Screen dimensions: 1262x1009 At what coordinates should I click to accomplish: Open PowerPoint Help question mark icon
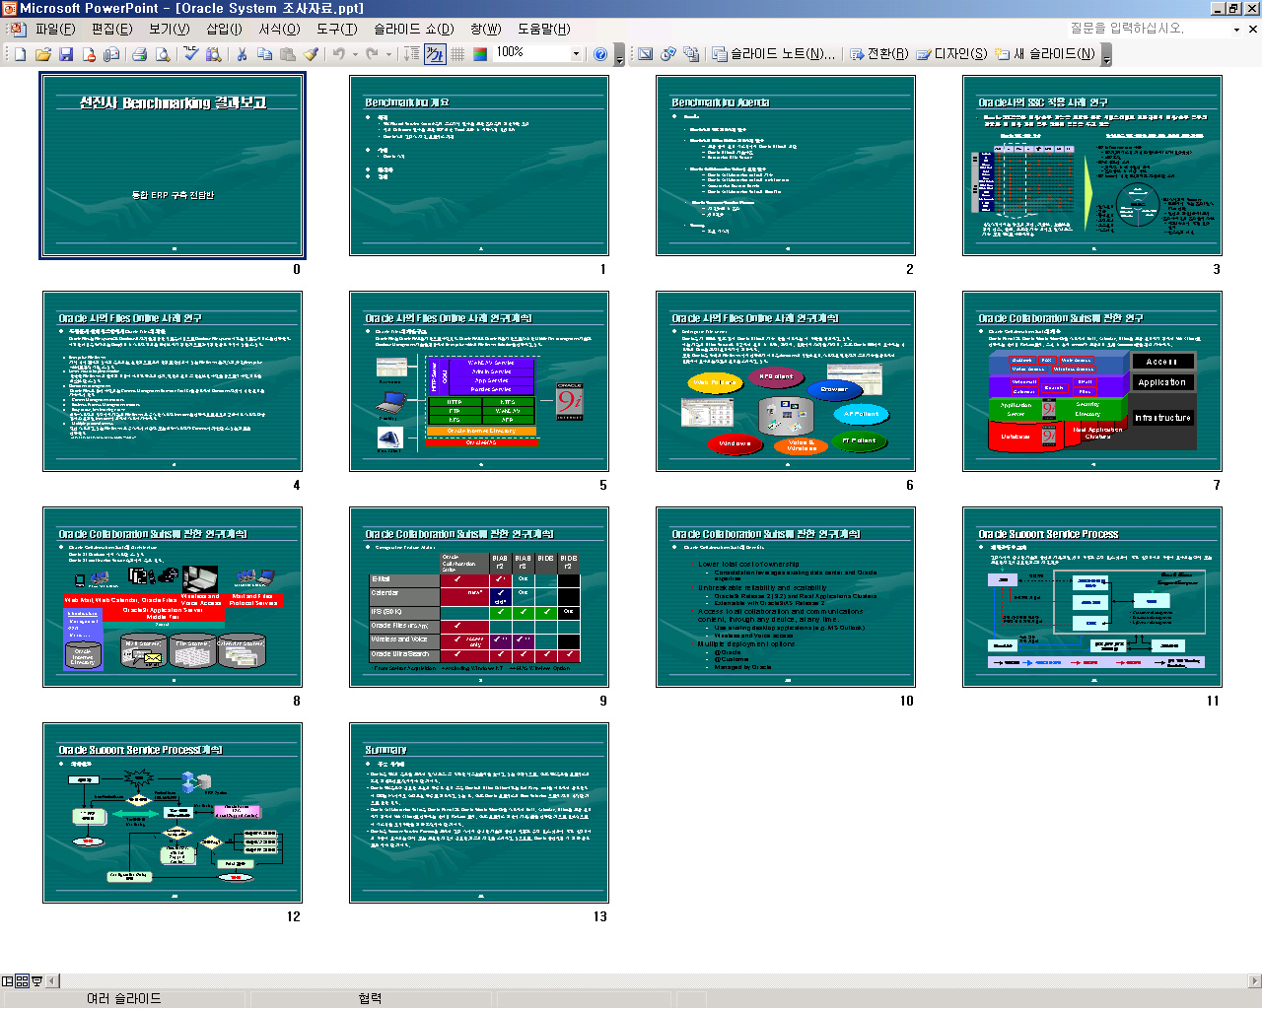coord(600,54)
